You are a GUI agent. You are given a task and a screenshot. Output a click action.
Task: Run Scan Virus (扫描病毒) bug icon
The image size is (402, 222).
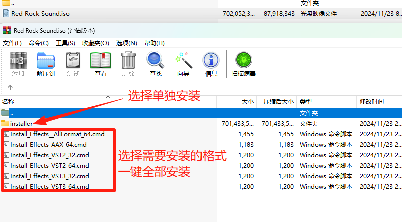pyautogui.click(x=243, y=60)
